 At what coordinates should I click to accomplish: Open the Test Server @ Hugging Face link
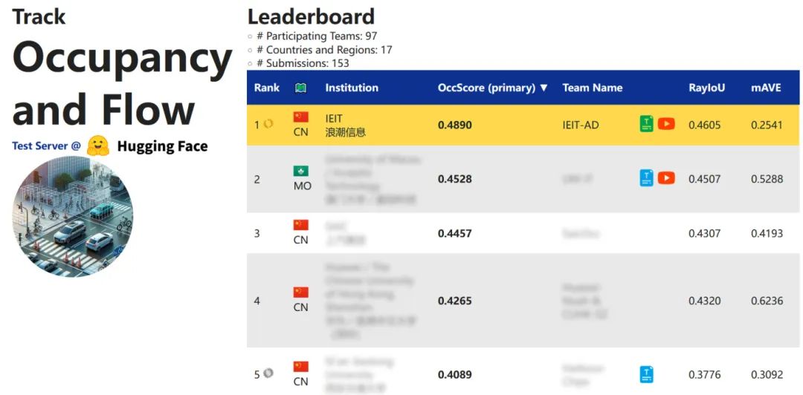point(110,146)
